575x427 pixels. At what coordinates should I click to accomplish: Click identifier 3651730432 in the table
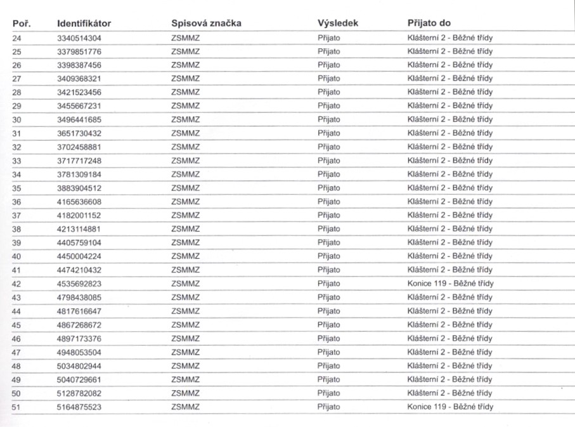pyautogui.click(x=79, y=133)
